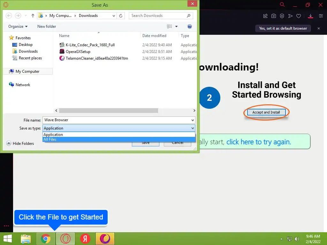Open Opera ad blocker shield icon
Image resolution: width=327 pixels, height=245 pixels.
pyautogui.click(x=282, y=16)
